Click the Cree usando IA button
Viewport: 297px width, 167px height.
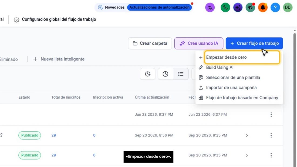pos(199,44)
